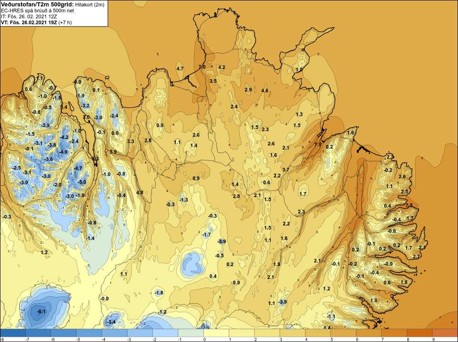Pick the legend color box between 6 and 7
Viewport: 458px width, 342px height.
369,333
